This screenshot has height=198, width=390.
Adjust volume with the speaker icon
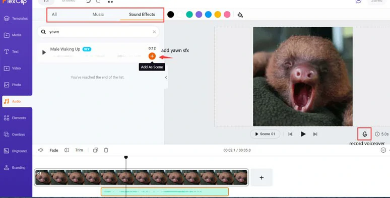click(41, 150)
